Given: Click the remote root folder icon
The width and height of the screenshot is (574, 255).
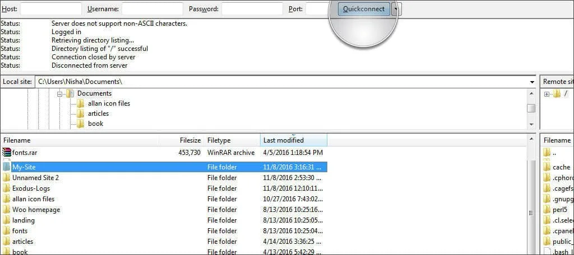Looking at the screenshot, I should 557,94.
